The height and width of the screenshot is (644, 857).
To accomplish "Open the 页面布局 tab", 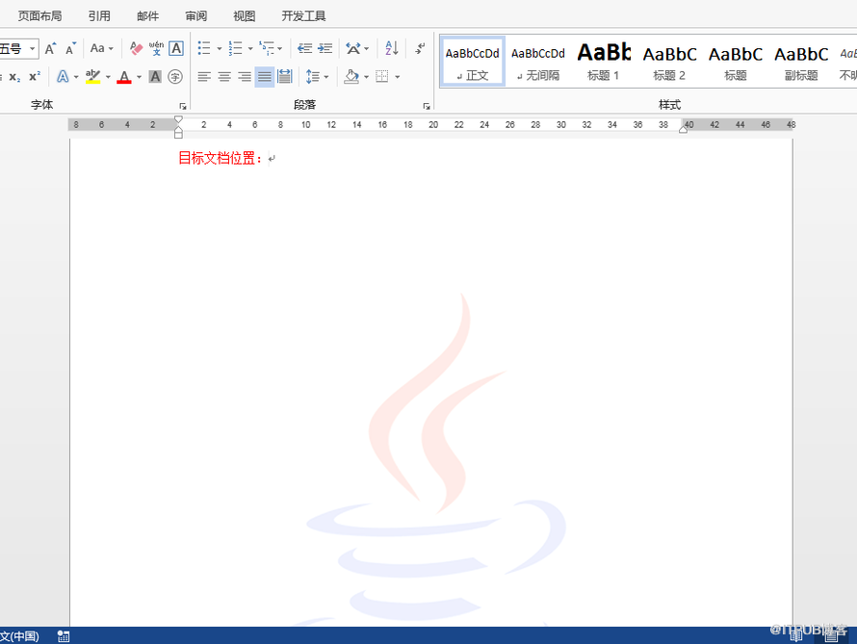I will pos(39,16).
